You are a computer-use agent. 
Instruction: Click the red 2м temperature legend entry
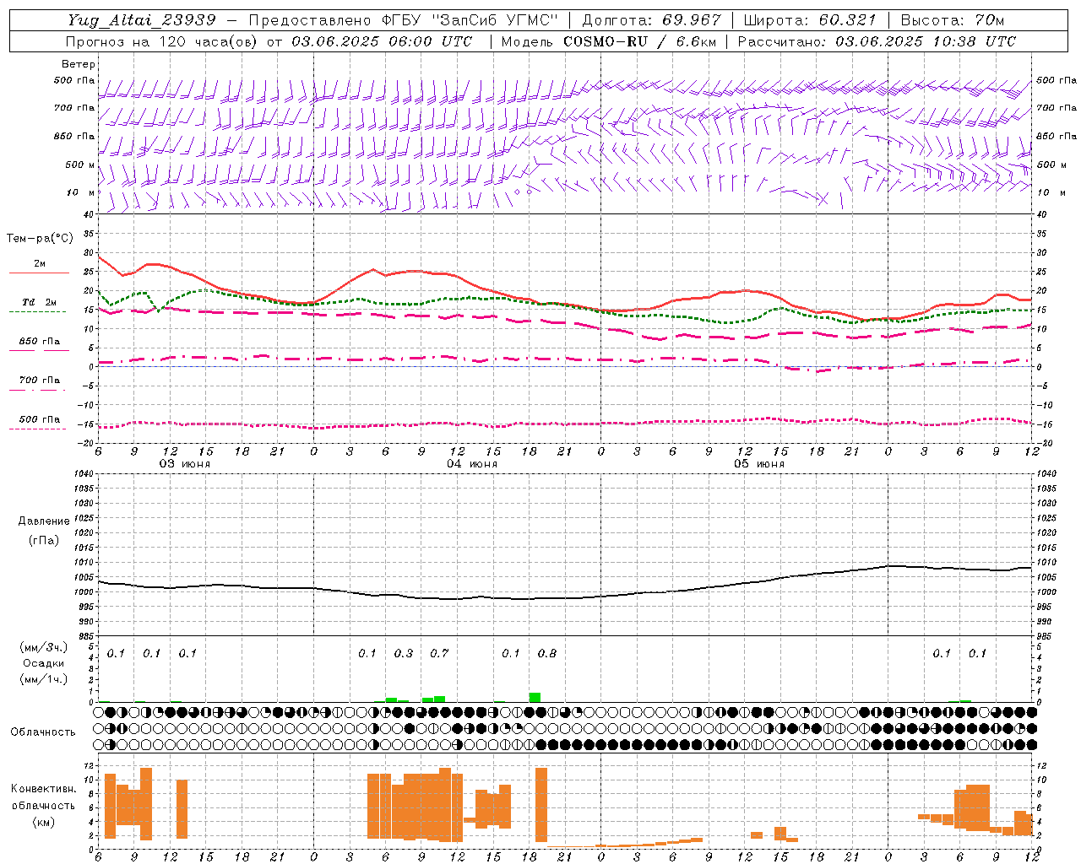click(x=39, y=267)
